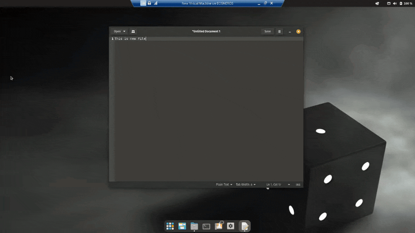The width and height of the screenshot is (415, 233).
Task: Launch the workspaces overview from the dock
Action: [182, 226]
